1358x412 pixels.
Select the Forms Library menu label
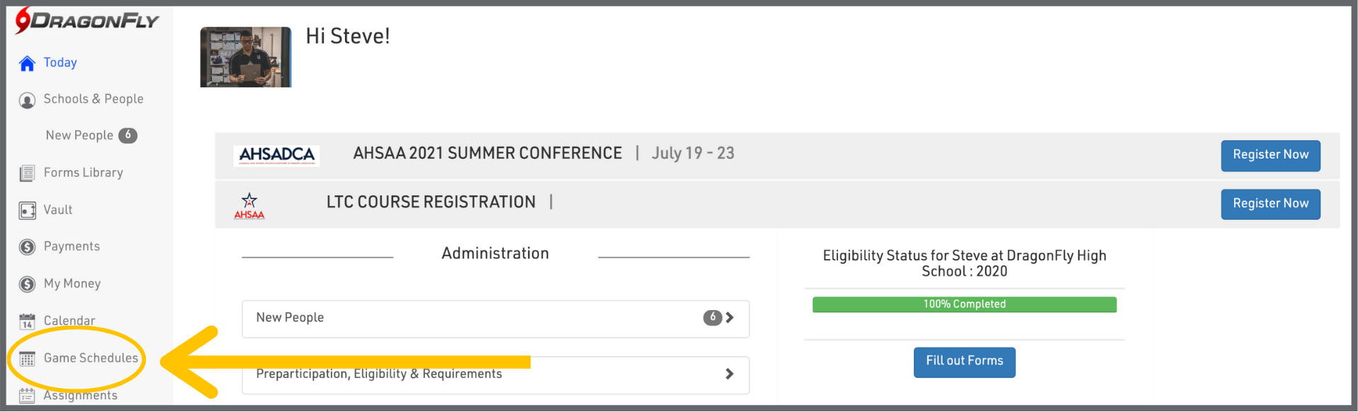click(84, 173)
